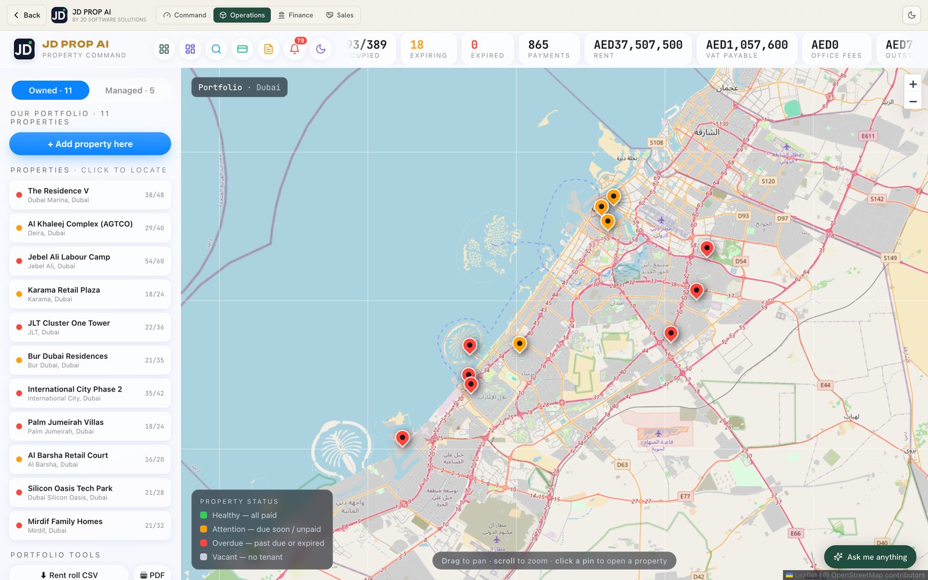The width and height of the screenshot is (928, 580).
Task: Open the purple modules grid icon
Action: (190, 49)
